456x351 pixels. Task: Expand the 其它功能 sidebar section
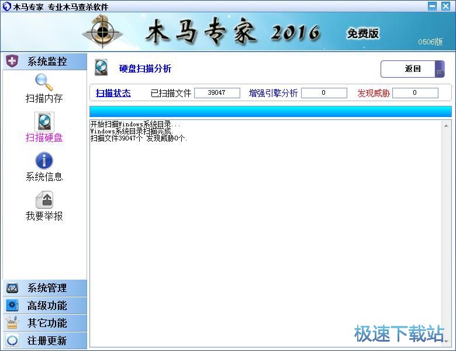pos(47,323)
